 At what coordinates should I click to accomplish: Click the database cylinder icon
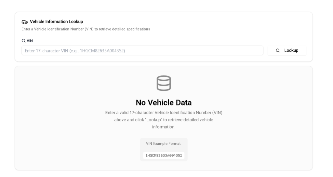point(164,83)
